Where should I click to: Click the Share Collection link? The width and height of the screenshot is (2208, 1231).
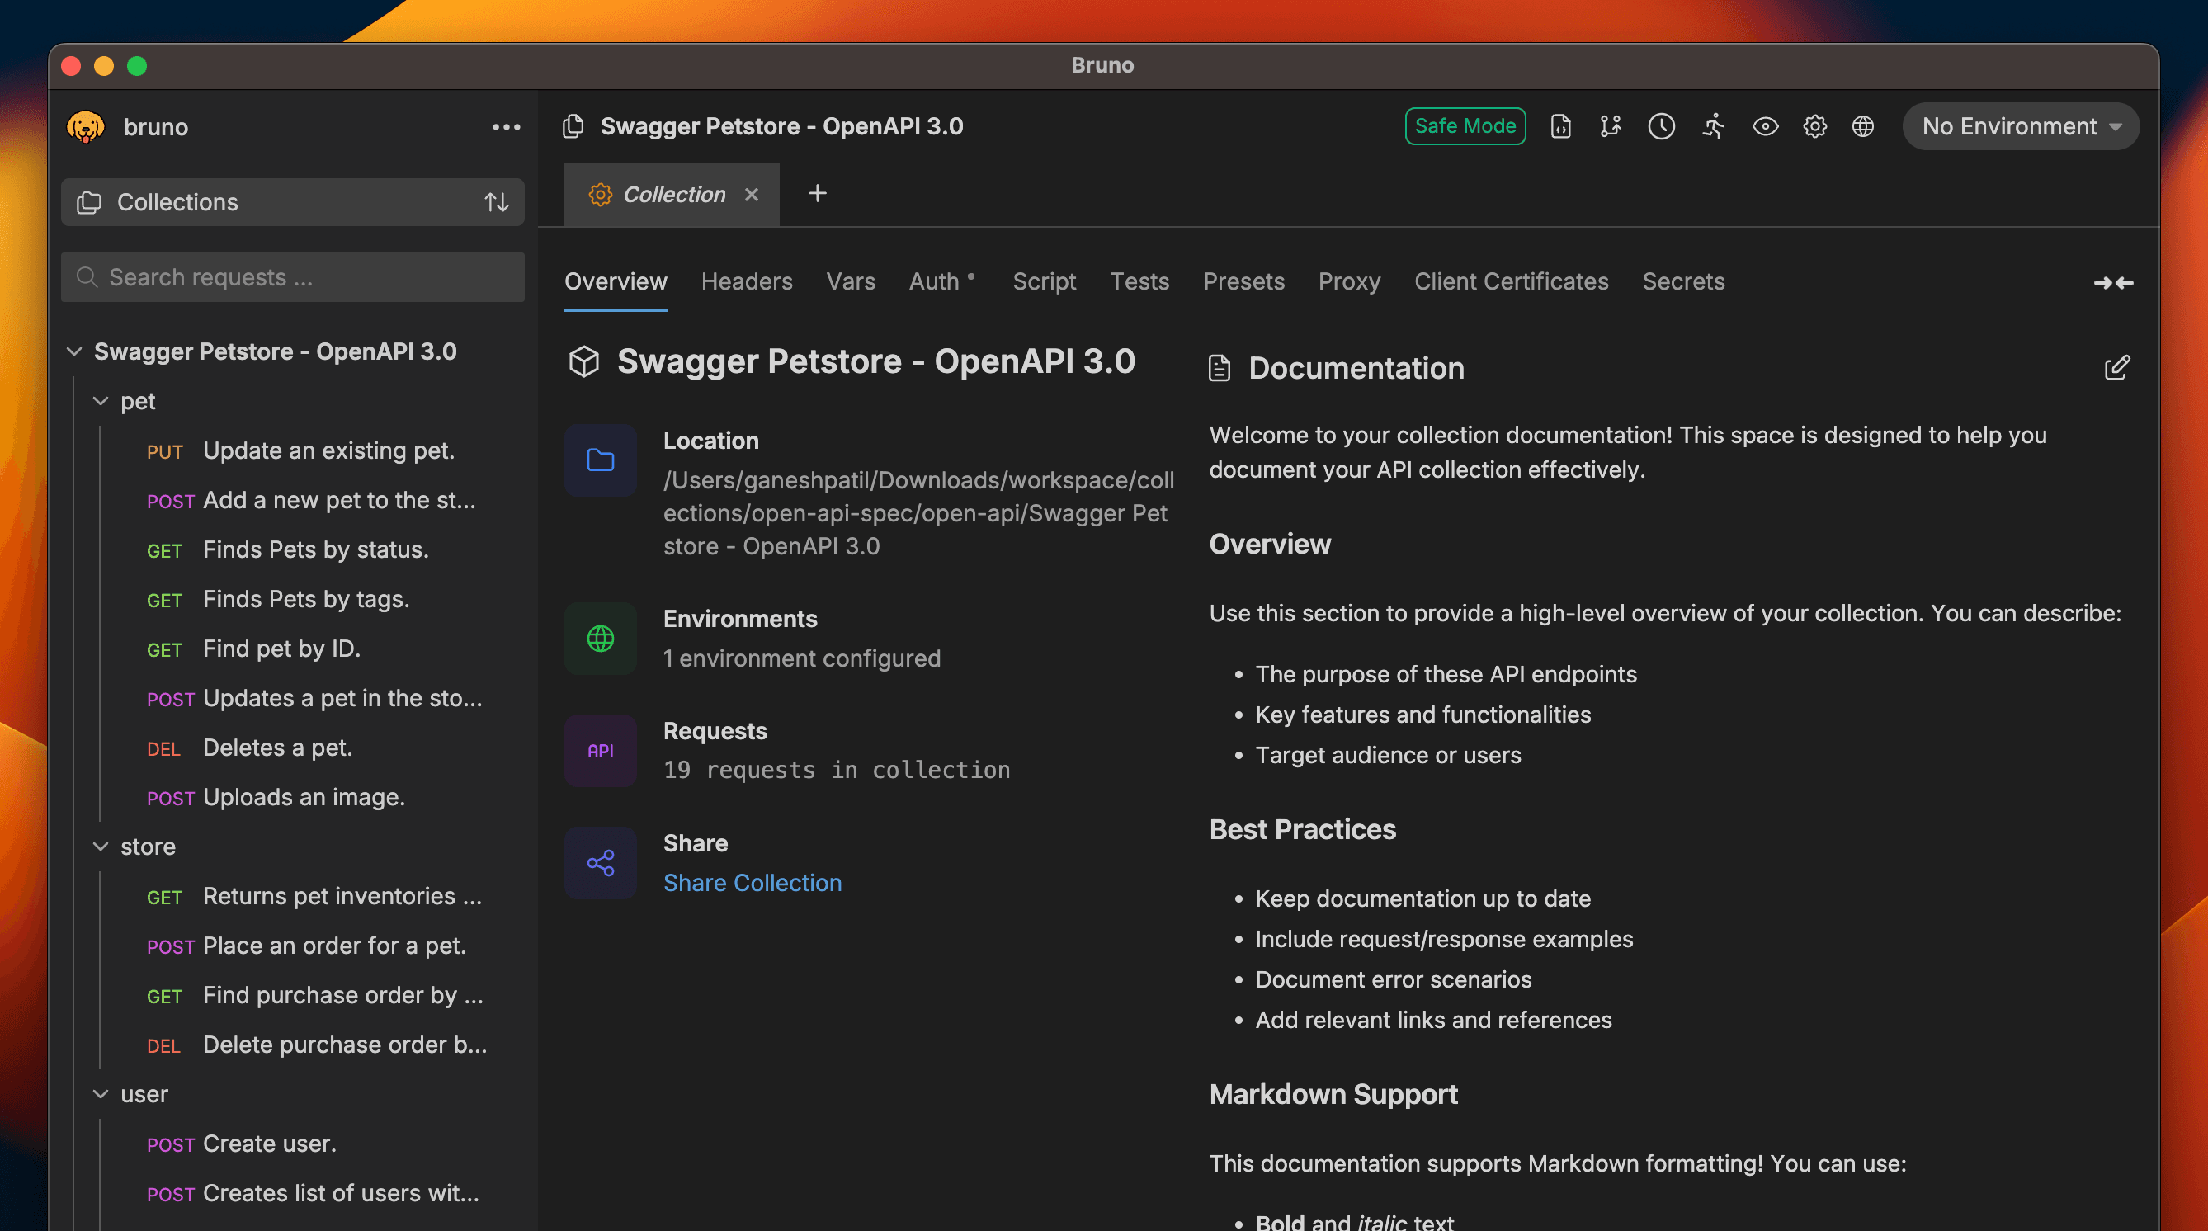pyautogui.click(x=752, y=882)
